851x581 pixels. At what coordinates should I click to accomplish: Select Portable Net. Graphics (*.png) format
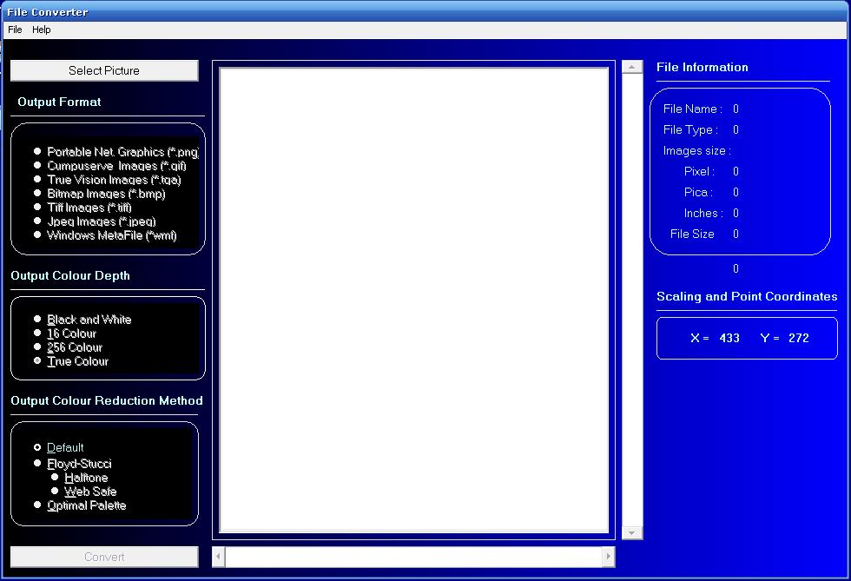[x=37, y=152]
